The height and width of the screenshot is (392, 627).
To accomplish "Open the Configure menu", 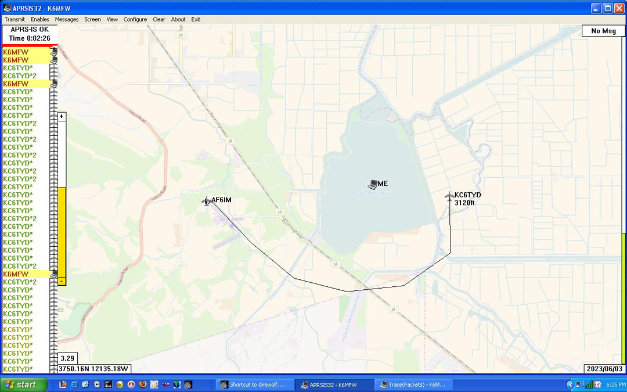I will tap(135, 19).
